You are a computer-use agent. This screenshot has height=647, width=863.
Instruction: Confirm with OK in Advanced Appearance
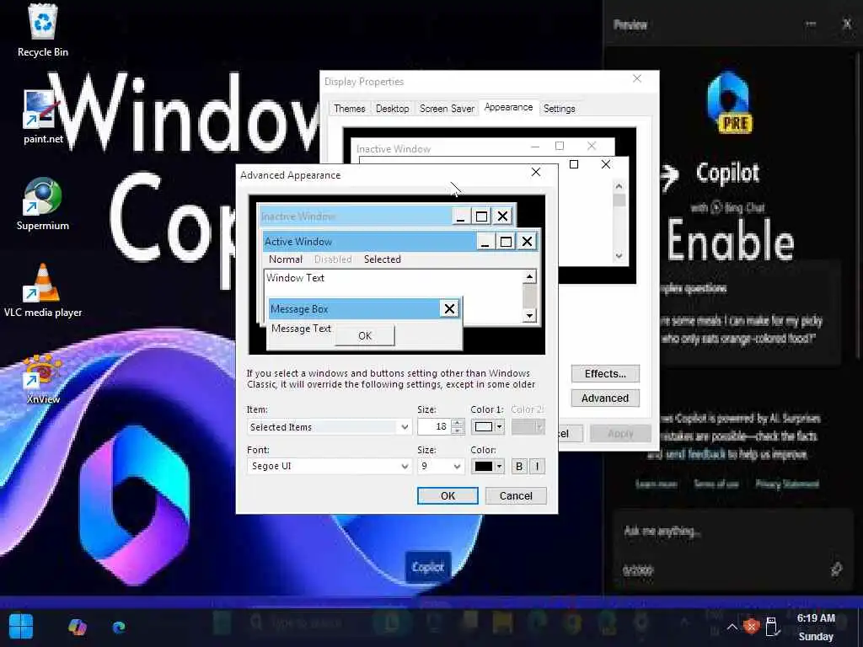pos(448,495)
